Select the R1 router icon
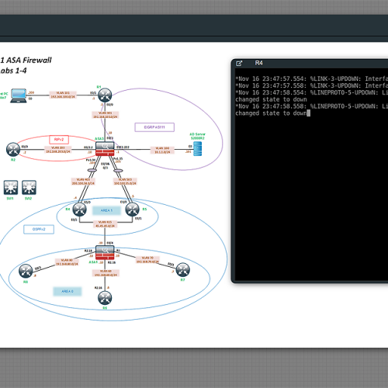Viewport: 388px width, 388px height. pos(105,95)
